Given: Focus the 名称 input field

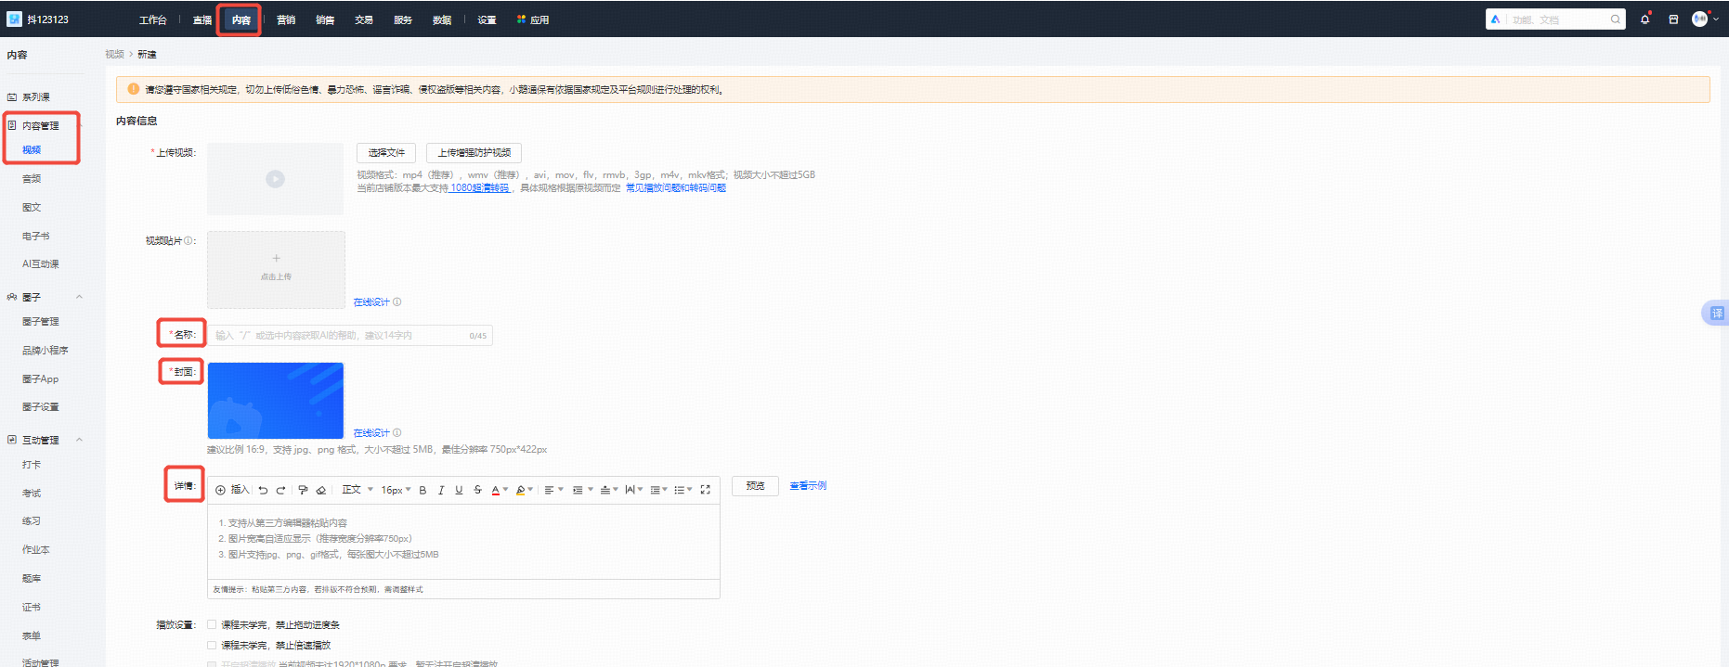Looking at the screenshot, I should point(350,335).
